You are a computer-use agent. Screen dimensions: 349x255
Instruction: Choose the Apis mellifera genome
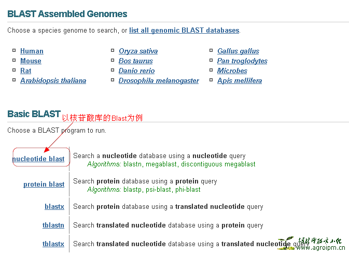pyautogui.click(x=240, y=80)
